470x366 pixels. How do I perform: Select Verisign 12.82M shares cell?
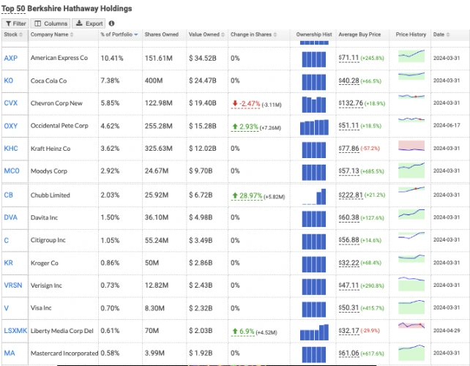pyautogui.click(x=157, y=285)
